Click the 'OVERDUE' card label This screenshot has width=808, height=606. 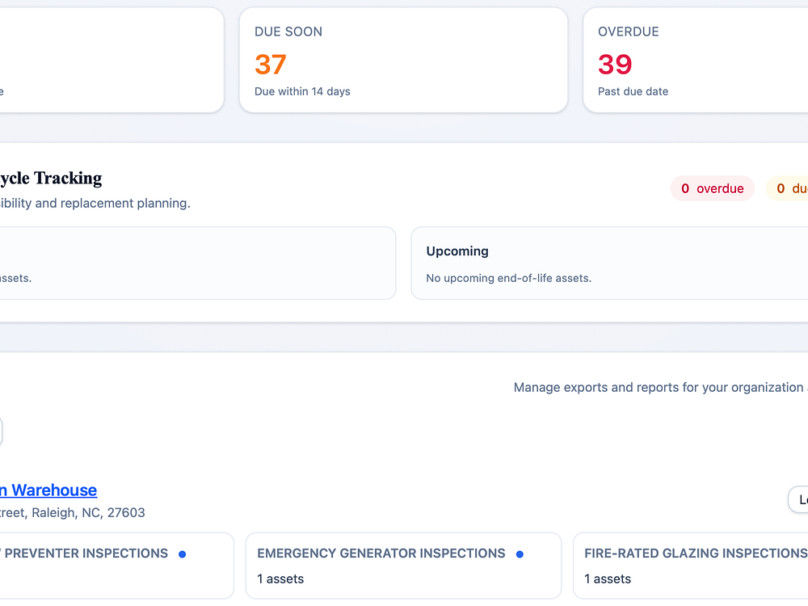coord(628,32)
